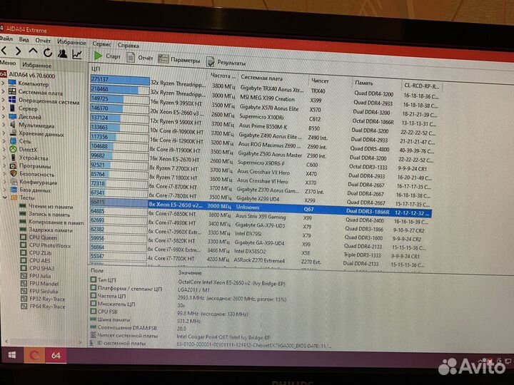Go up one level with Up arrow
Image resolution: width=514 pixels, height=385 pixels.
(x=33, y=51)
